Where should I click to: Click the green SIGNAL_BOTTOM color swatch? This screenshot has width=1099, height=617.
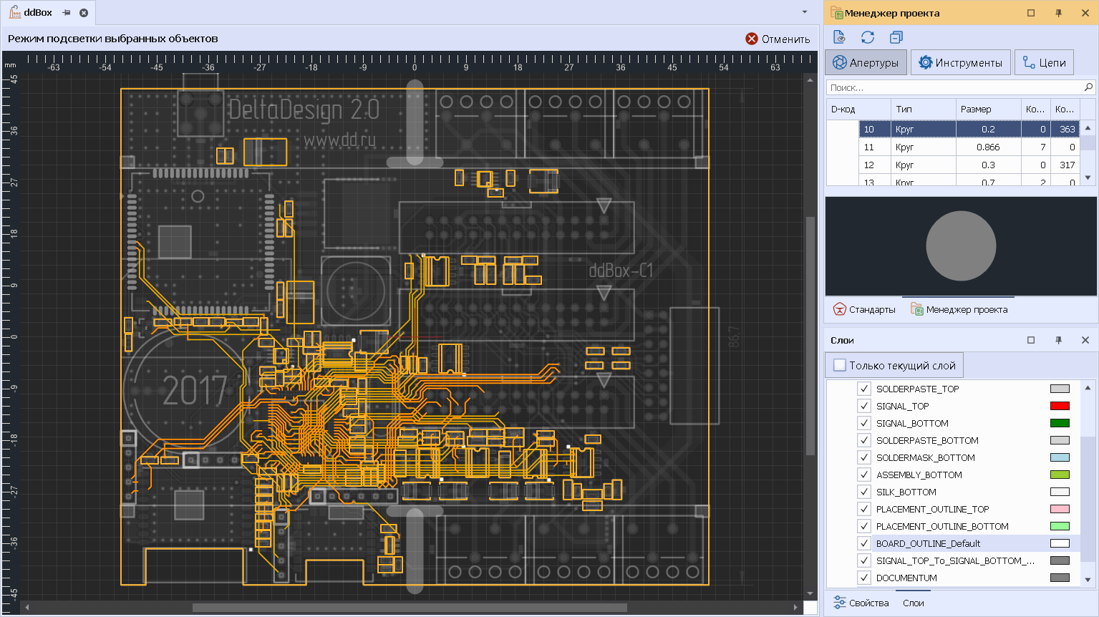tap(1060, 423)
